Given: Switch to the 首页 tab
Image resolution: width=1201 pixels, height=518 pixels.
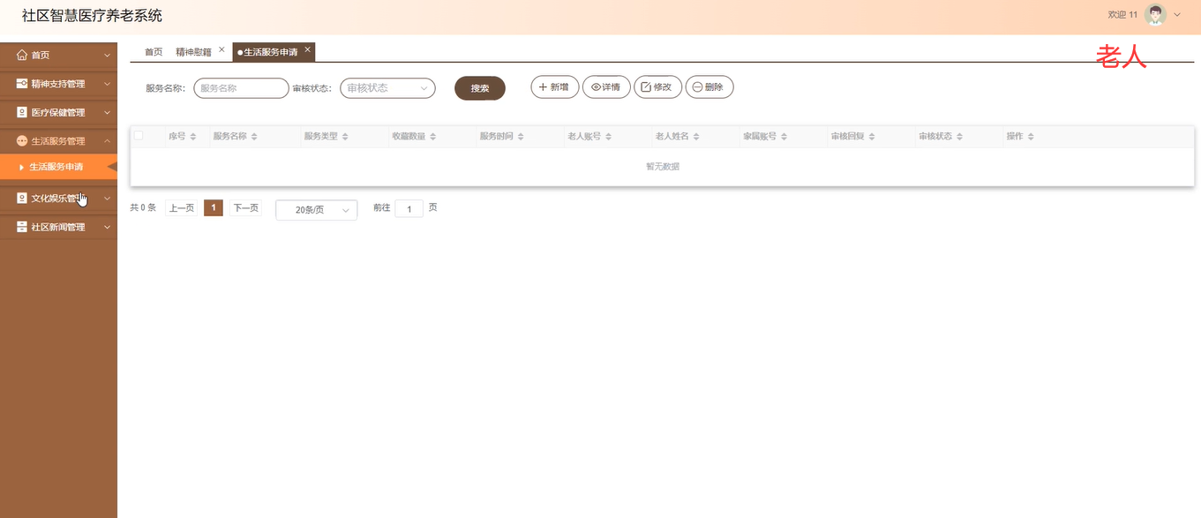Looking at the screenshot, I should pos(154,52).
